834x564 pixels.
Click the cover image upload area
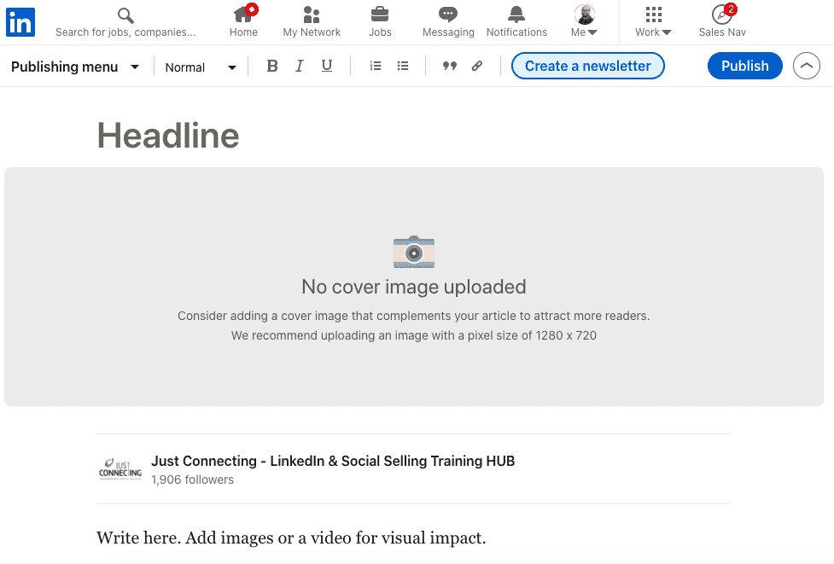coord(414,287)
